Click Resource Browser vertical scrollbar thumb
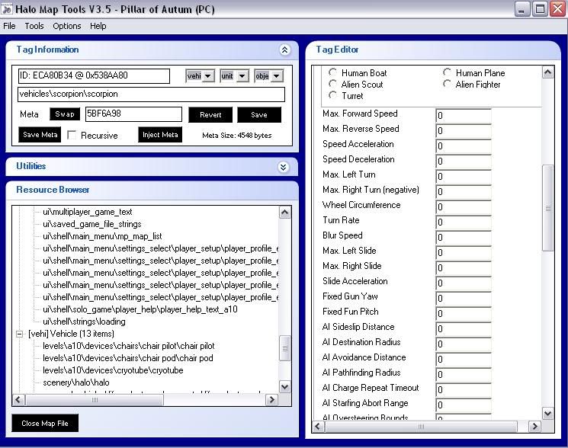 pos(285,348)
